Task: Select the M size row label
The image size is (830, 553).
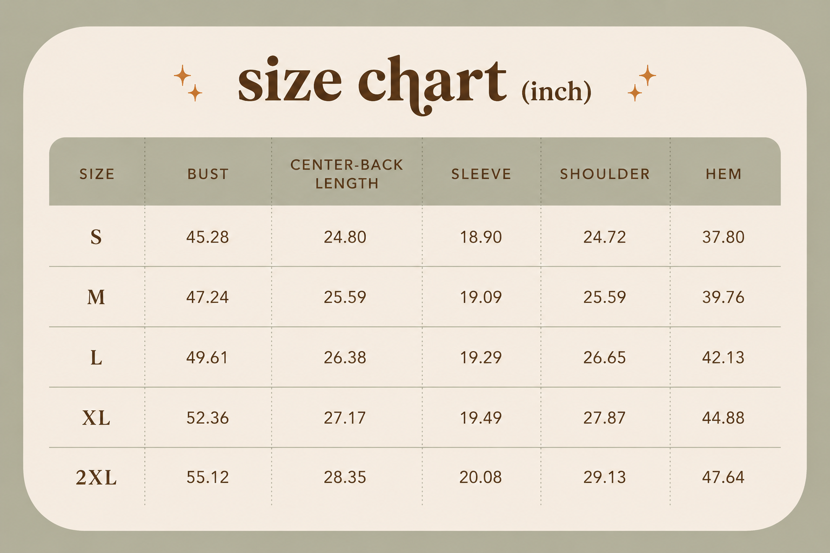Action: [x=96, y=297]
